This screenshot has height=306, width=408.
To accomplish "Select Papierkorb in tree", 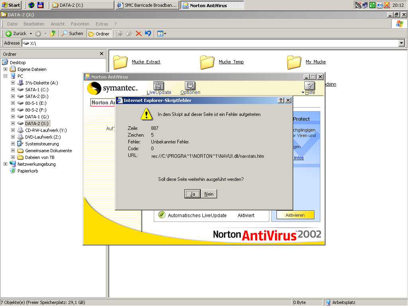I will [27, 171].
